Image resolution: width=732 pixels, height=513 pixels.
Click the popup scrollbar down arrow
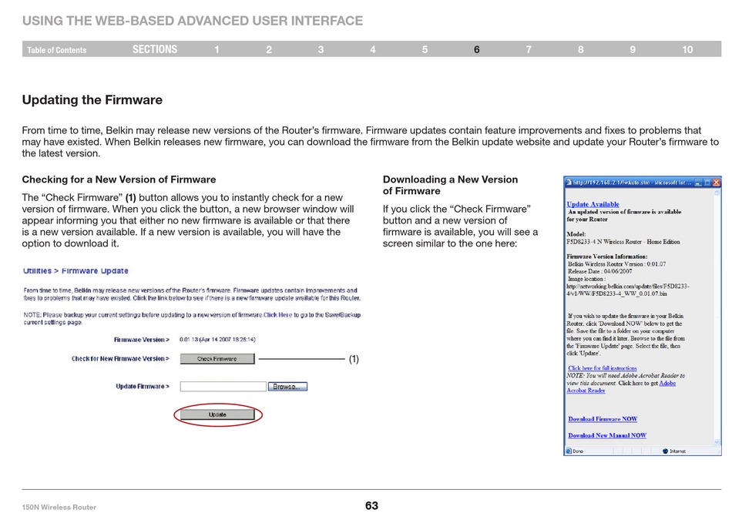(x=717, y=441)
